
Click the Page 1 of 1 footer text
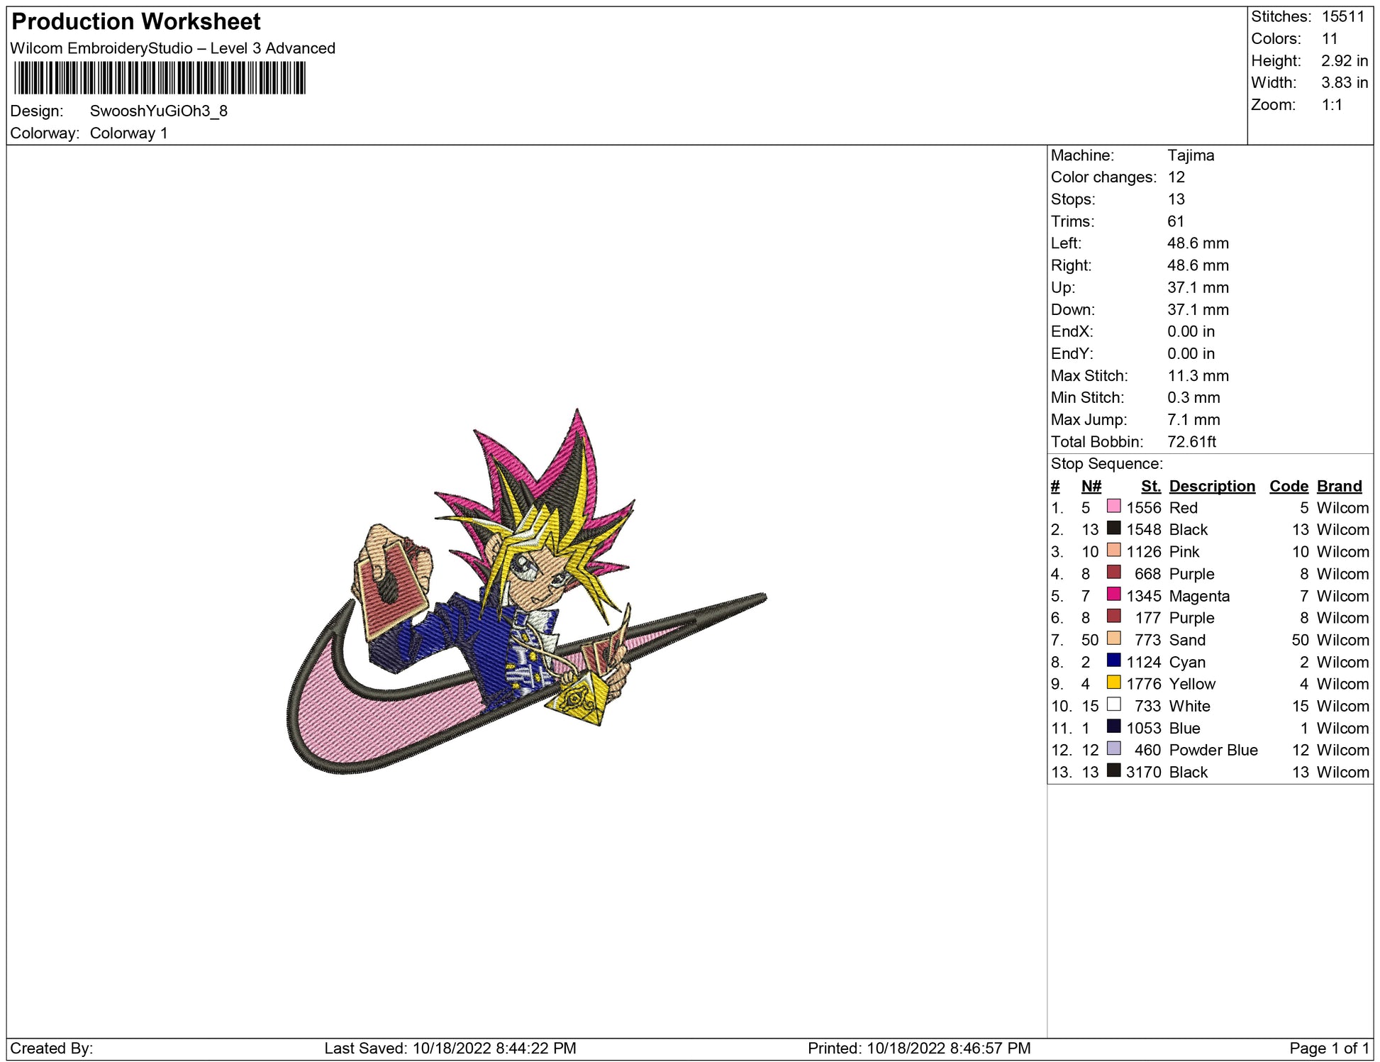pos(1329,1048)
